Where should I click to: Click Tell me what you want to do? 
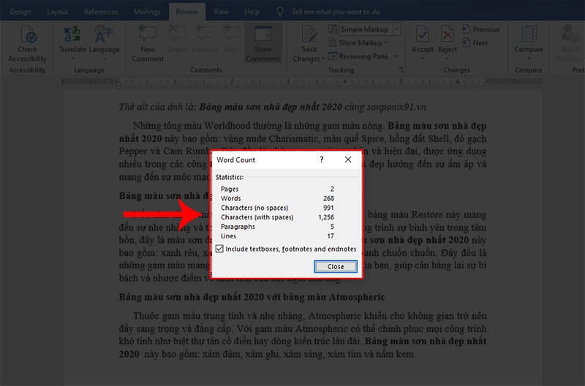click(x=336, y=12)
